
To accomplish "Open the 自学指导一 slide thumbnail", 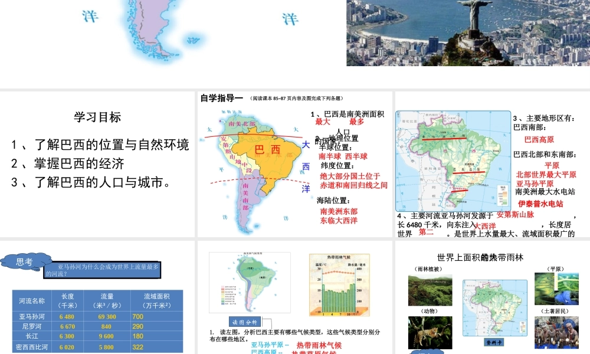I will [x=294, y=164].
